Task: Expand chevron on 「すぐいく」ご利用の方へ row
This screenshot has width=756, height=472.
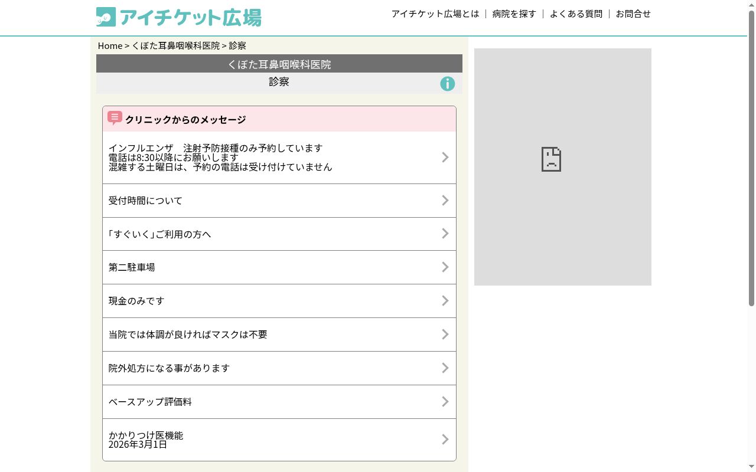Action: pos(445,234)
